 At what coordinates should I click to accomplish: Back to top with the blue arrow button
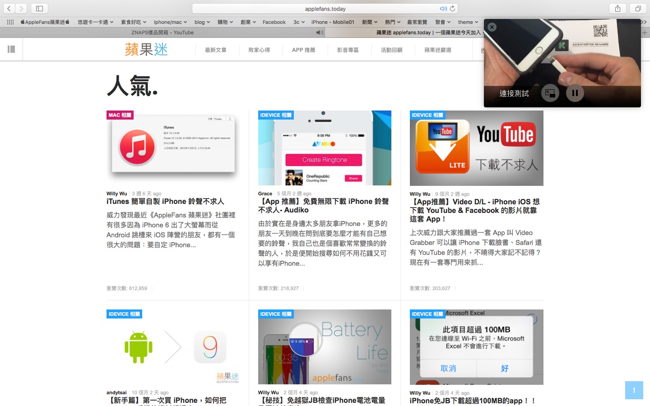(634, 390)
